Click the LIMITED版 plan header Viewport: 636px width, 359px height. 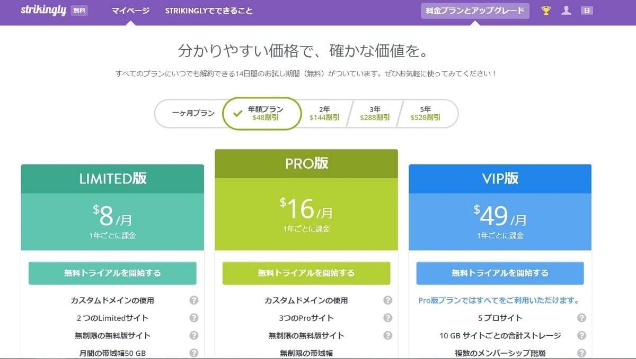point(112,179)
